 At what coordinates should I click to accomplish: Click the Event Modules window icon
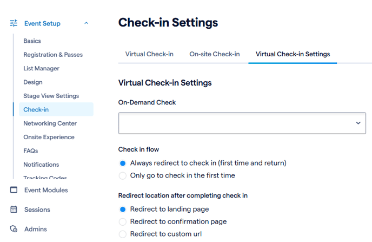[14, 189]
